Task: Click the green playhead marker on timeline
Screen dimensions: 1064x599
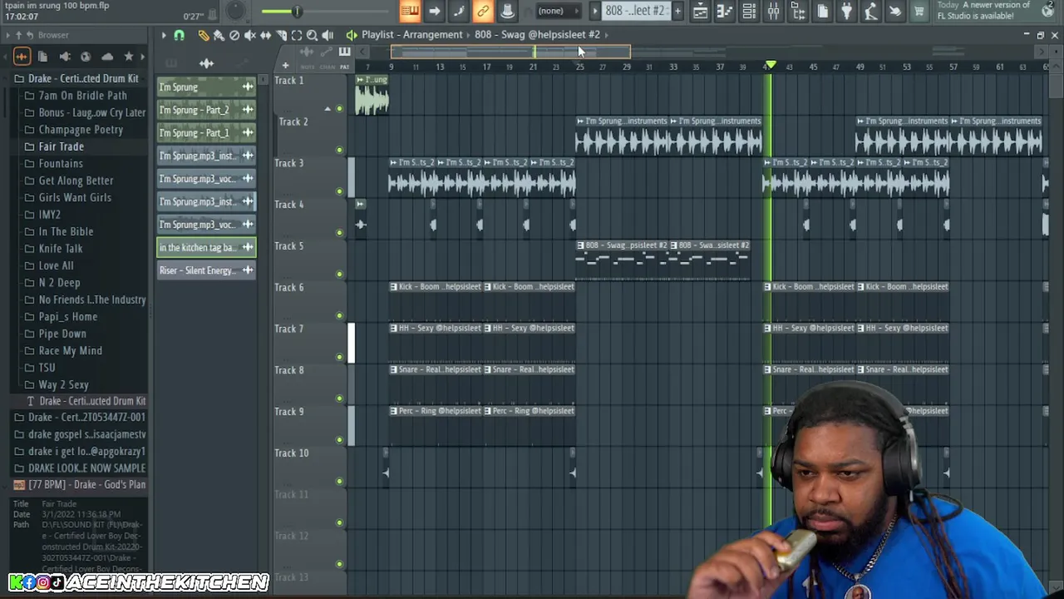Action: (x=771, y=65)
